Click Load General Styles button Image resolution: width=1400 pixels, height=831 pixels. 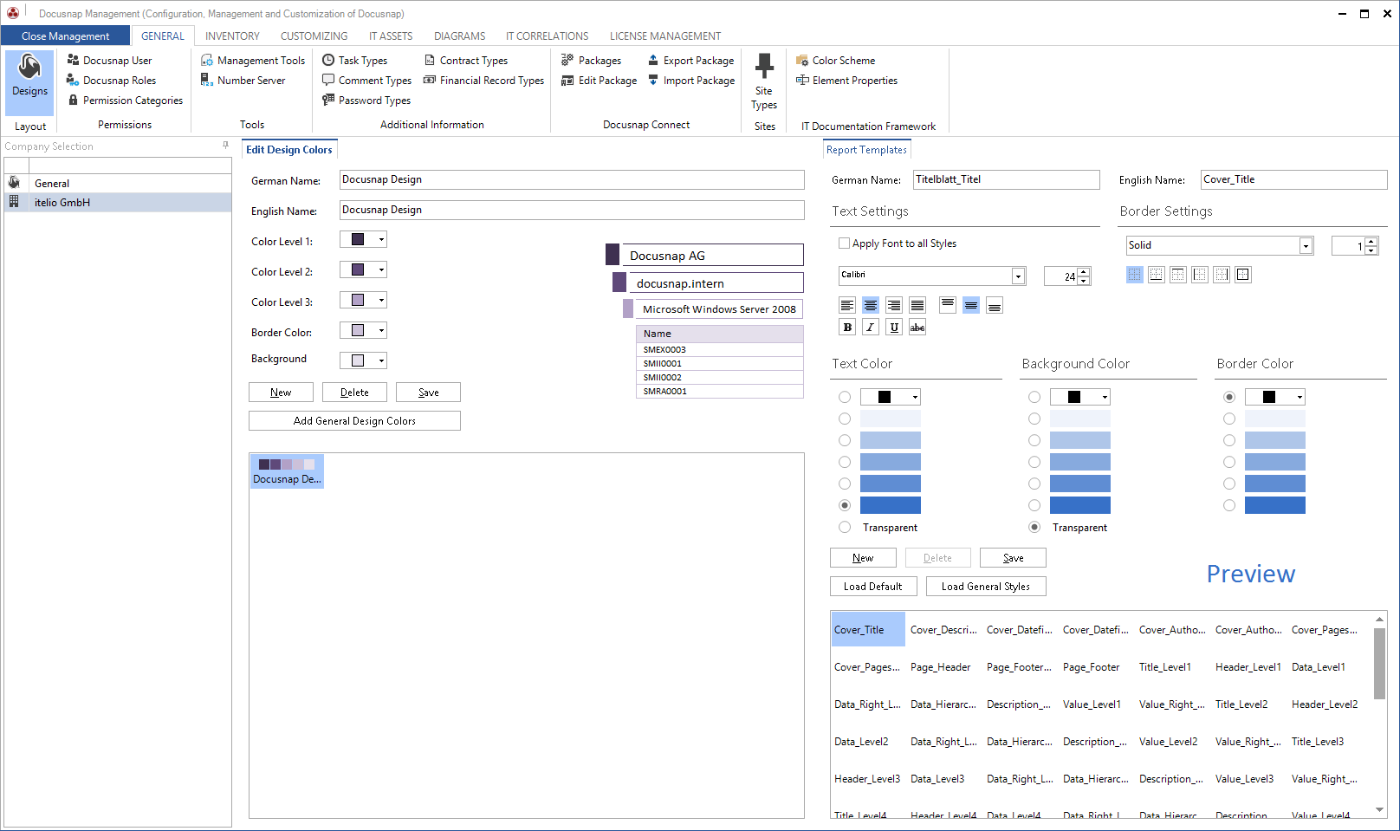click(986, 587)
